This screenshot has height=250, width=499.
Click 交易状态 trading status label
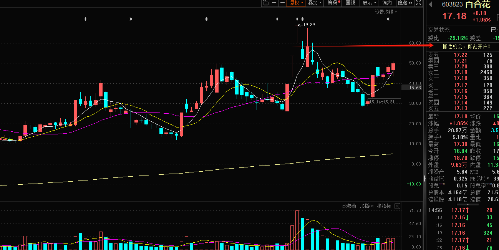click(439, 30)
